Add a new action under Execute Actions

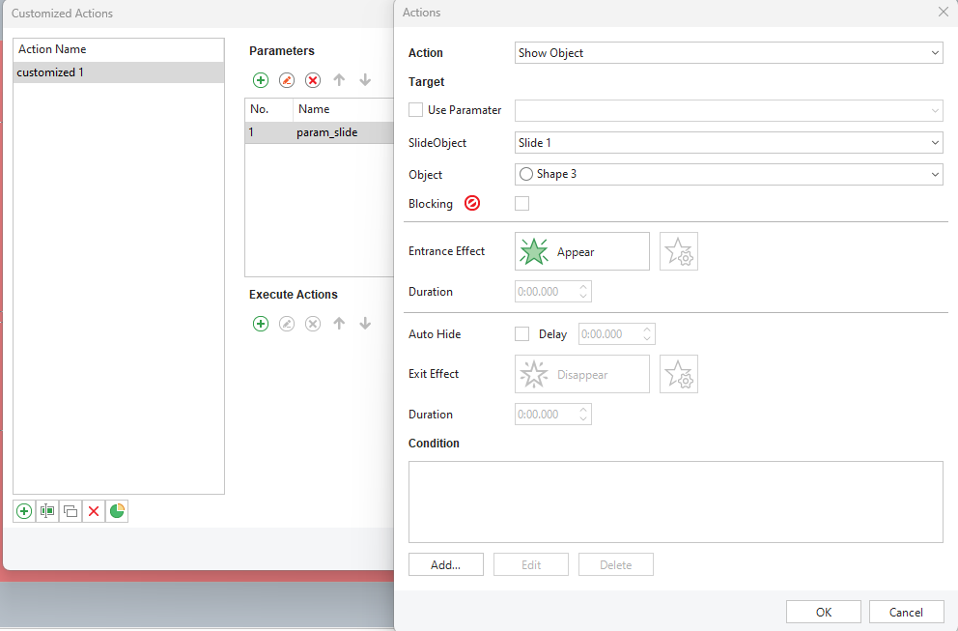261,324
